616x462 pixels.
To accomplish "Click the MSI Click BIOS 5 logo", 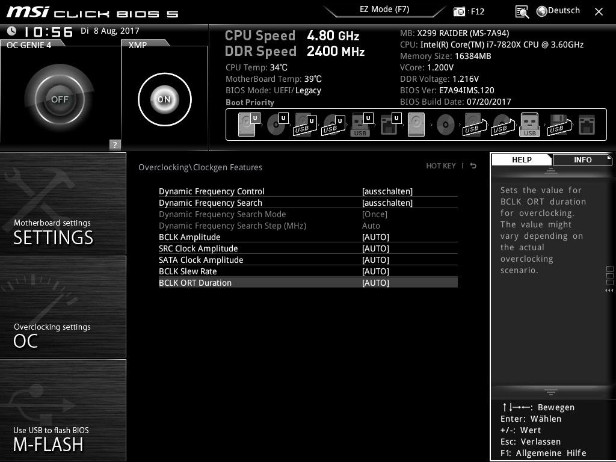I will pos(92,12).
